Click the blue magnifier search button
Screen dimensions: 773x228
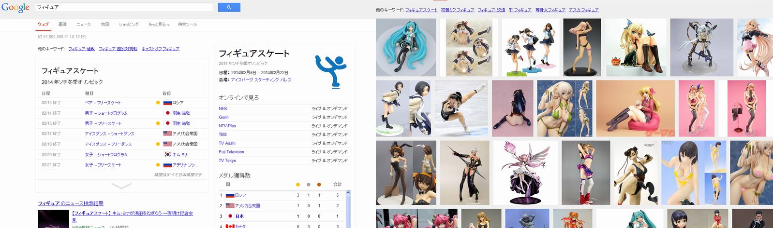click(x=229, y=7)
